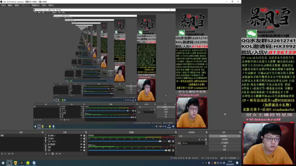Click the OBS icon in the taskbar

click(9, 163)
